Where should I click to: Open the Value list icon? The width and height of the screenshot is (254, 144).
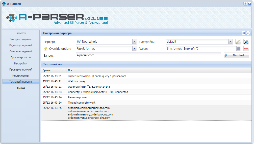pyautogui.click(x=238, y=49)
